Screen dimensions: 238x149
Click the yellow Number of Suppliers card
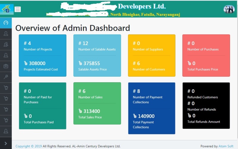click(x=151, y=55)
